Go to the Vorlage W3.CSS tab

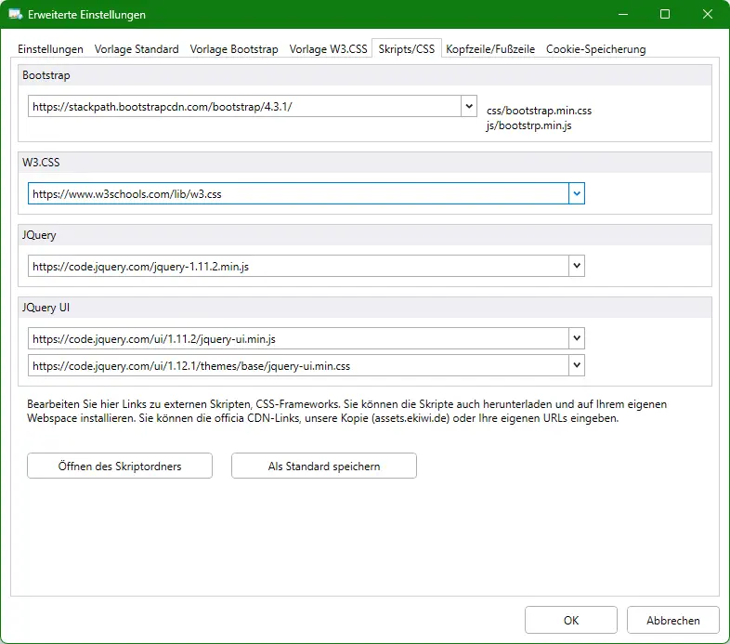tap(329, 49)
